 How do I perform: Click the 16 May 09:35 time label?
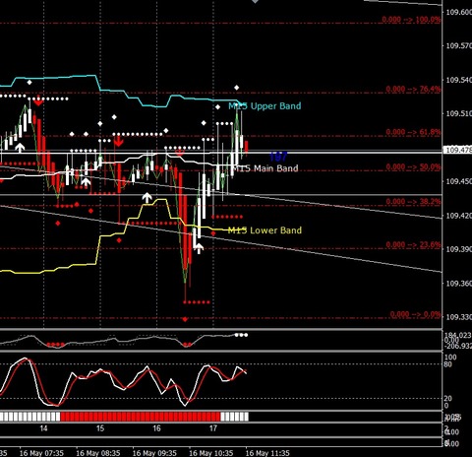coord(154,453)
